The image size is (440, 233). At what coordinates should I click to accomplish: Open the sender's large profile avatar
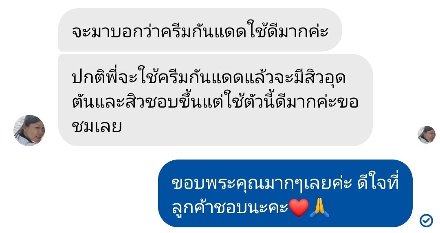coord(29,130)
